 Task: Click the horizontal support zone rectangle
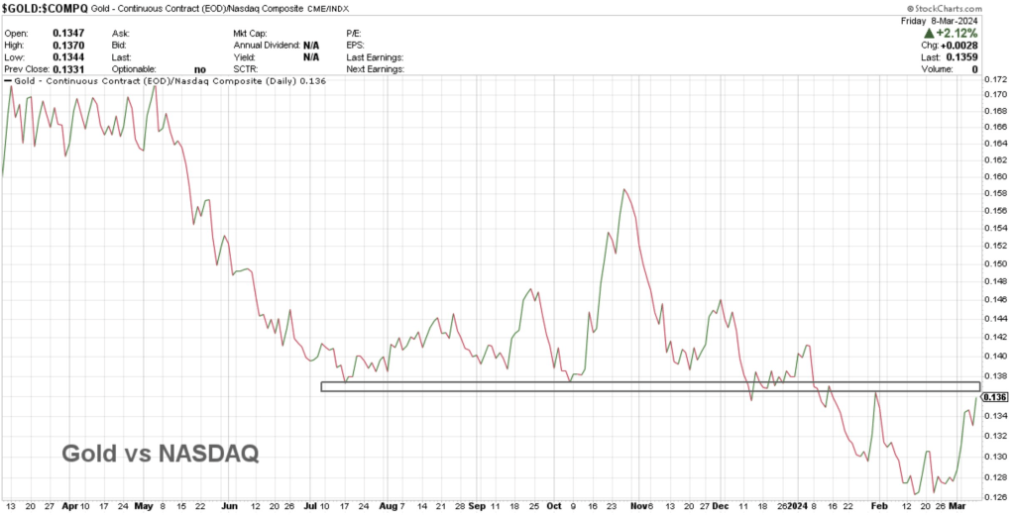[649, 386]
